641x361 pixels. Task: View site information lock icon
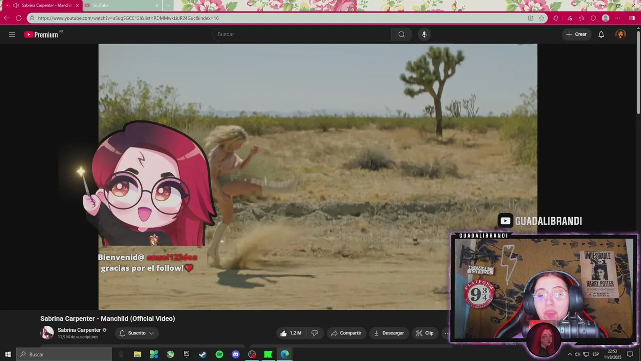pyautogui.click(x=32, y=18)
